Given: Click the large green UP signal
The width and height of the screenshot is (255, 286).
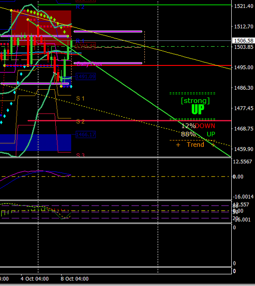Looking at the screenshot, I should tap(198, 109).
